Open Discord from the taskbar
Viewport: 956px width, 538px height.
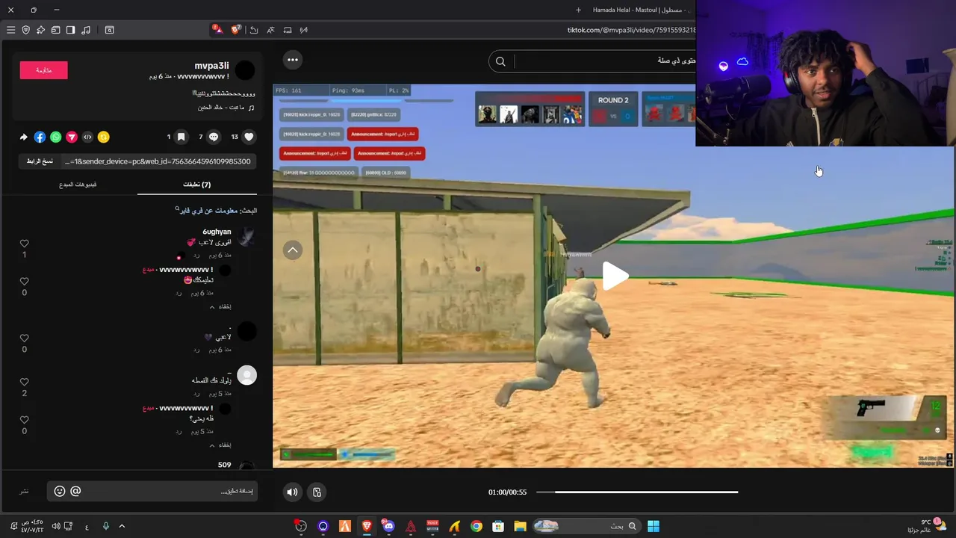pyautogui.click(x=388, y=526)
